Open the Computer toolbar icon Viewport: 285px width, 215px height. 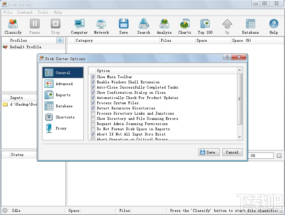[79, 24]
